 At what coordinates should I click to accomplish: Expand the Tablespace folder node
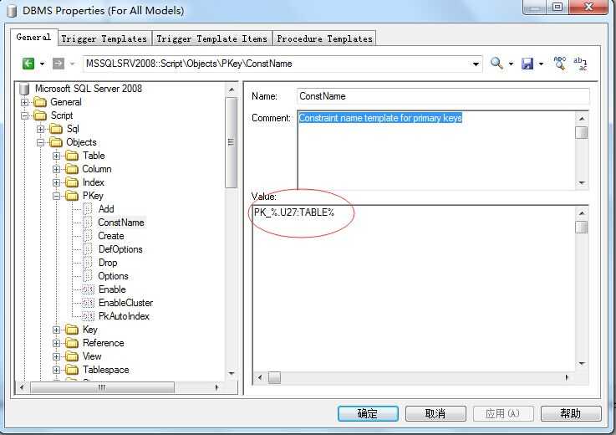click(56, 370)
